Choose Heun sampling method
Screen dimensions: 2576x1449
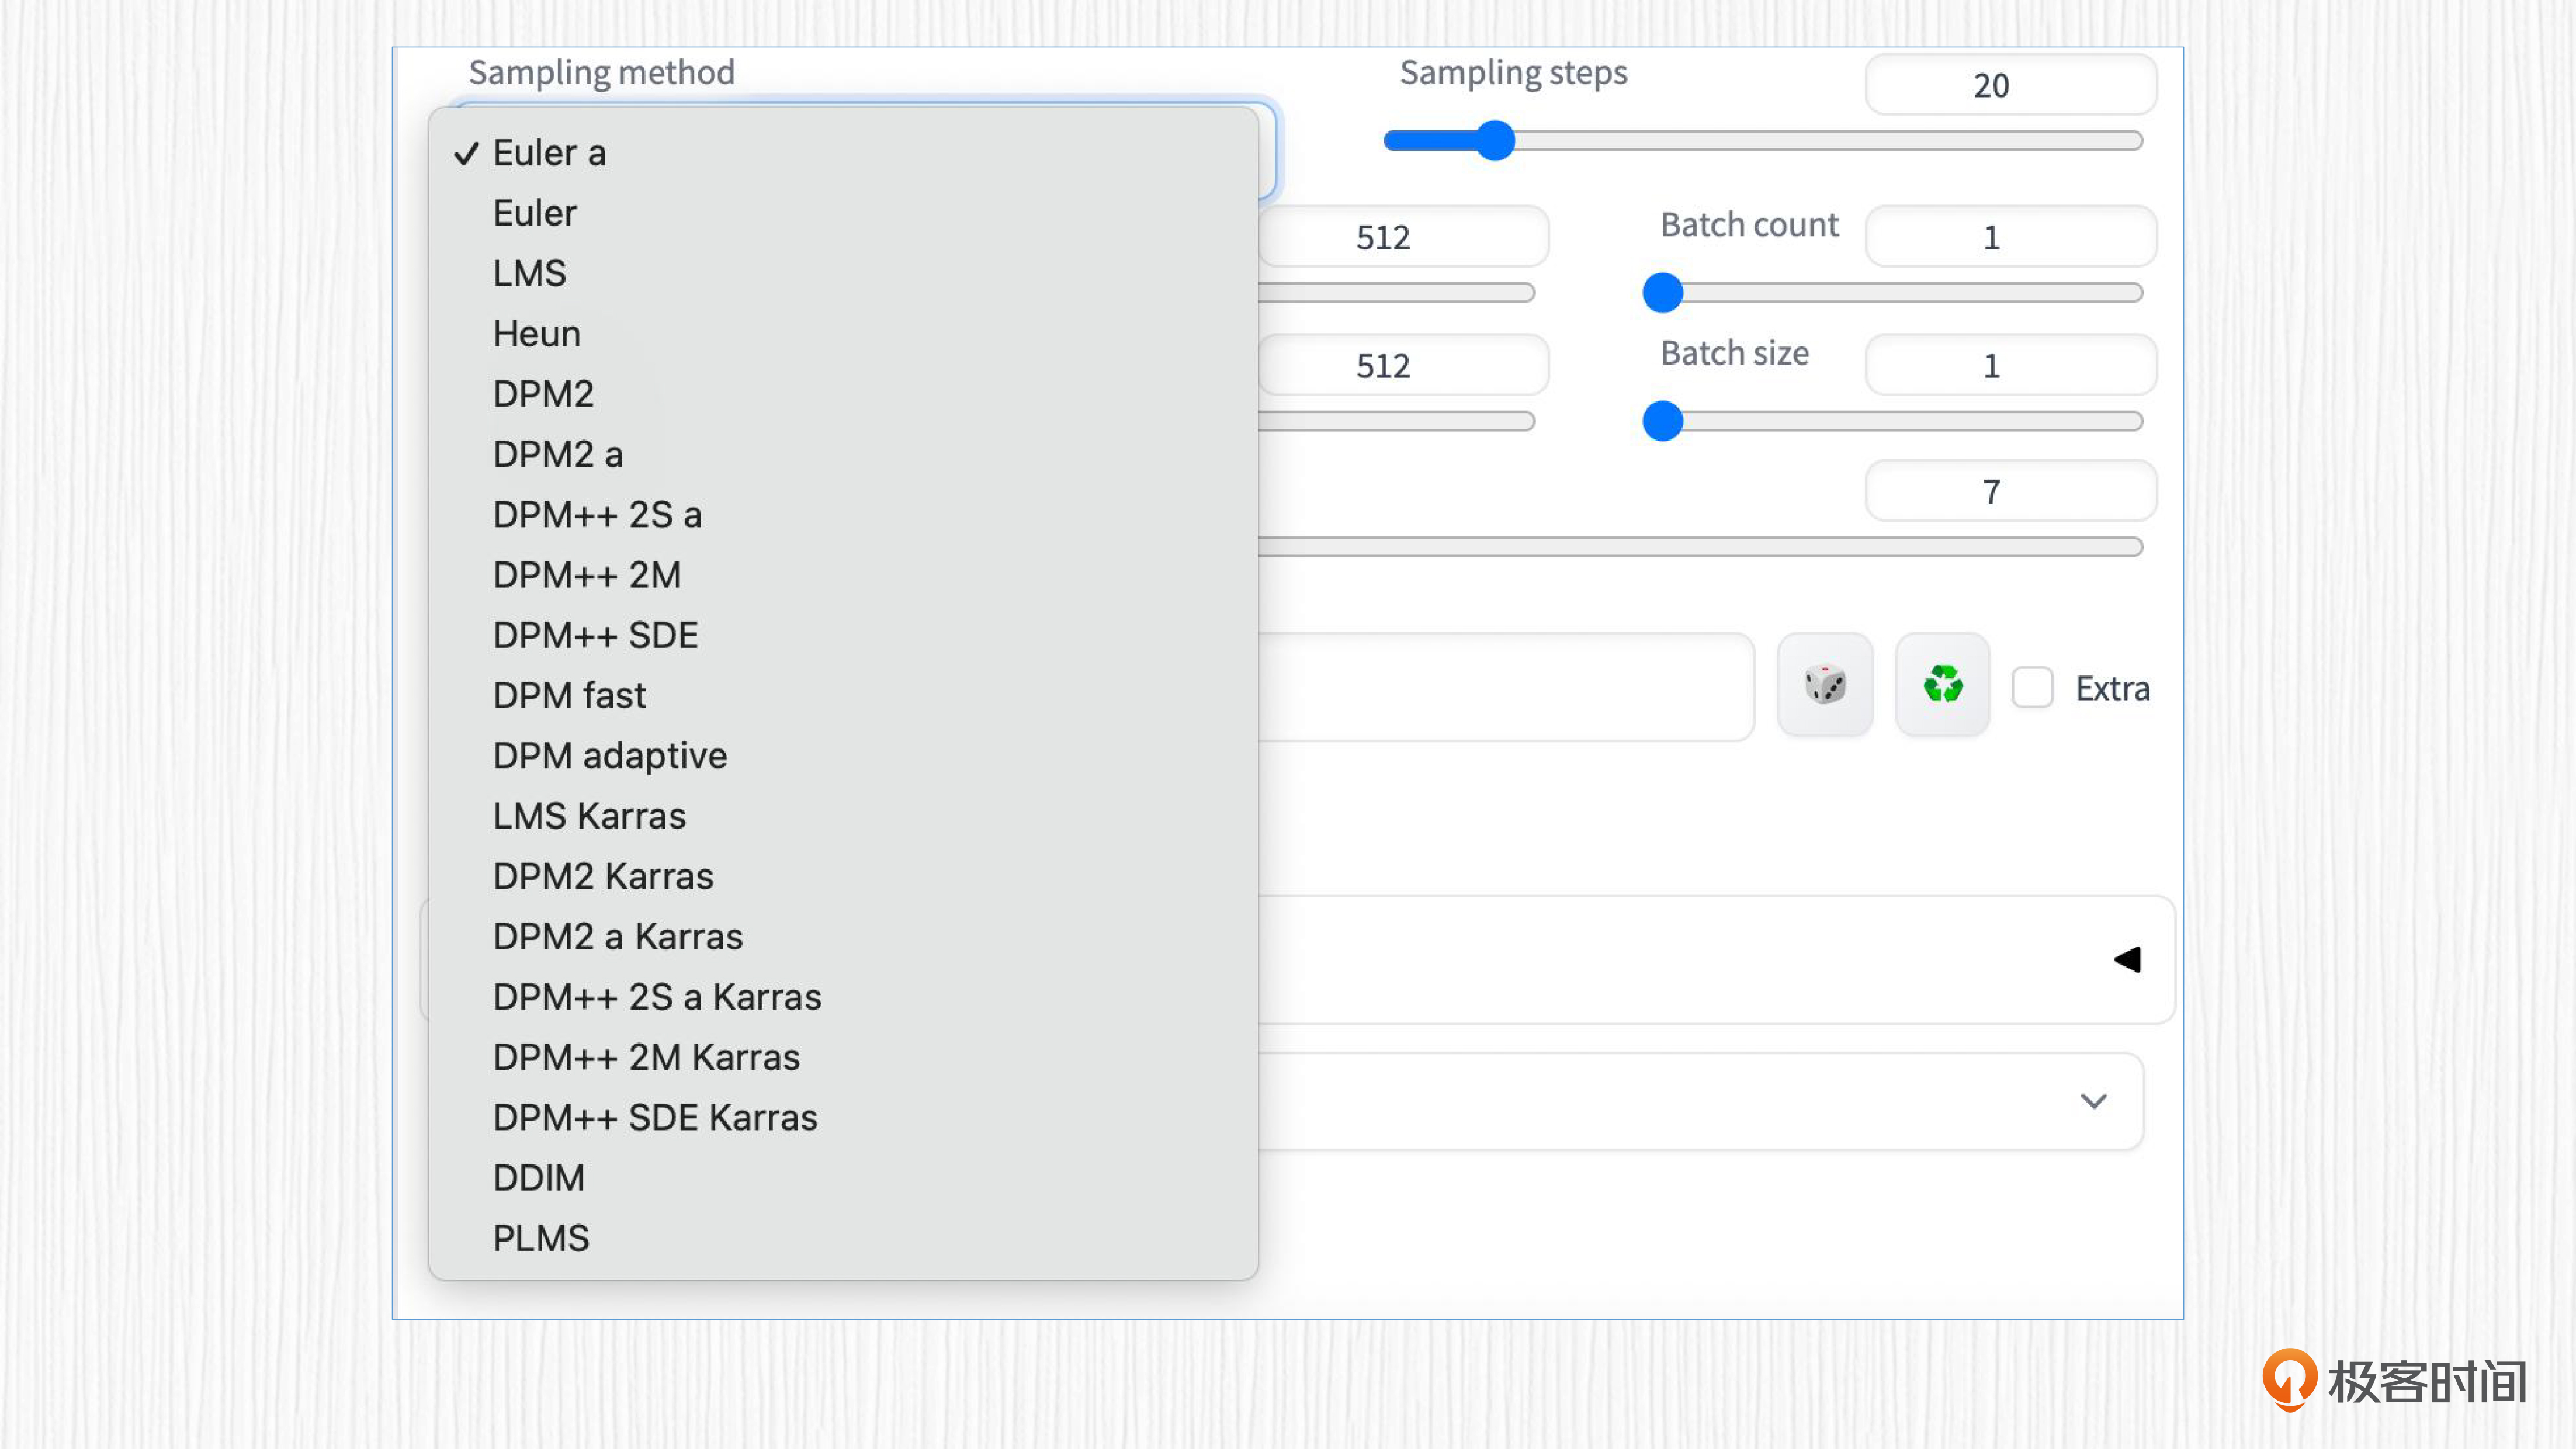click(x=536, y=334)
